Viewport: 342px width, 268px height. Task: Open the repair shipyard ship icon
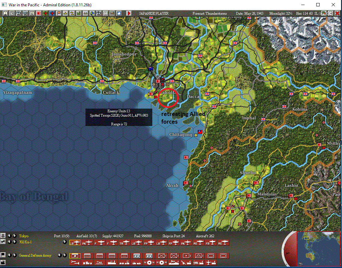[173, 263]
